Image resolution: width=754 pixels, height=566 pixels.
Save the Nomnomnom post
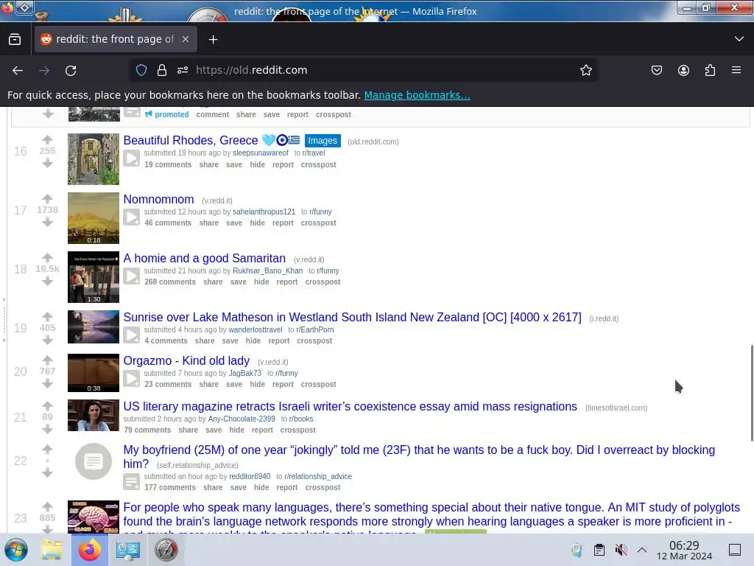tap(234, 223)
